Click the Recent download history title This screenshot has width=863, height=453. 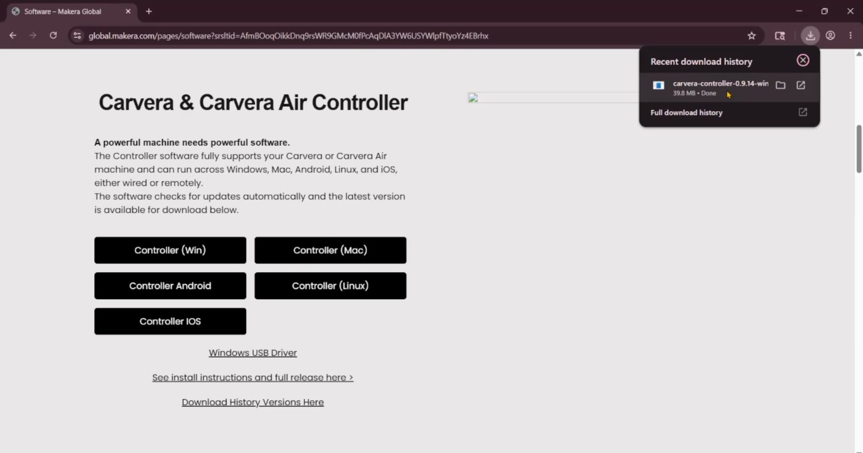[701, 61]
